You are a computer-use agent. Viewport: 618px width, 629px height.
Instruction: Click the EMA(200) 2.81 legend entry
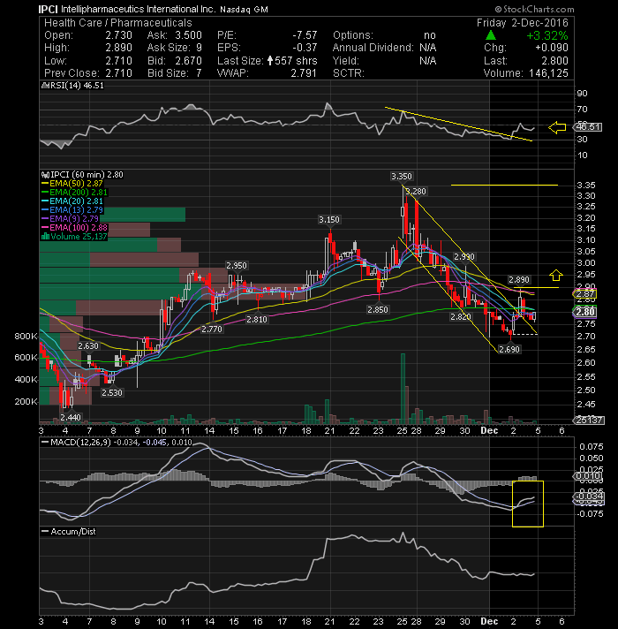74,193
